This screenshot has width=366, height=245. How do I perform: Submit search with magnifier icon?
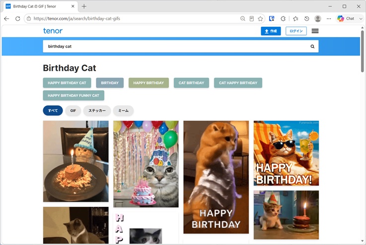click(x=312, y=47)
